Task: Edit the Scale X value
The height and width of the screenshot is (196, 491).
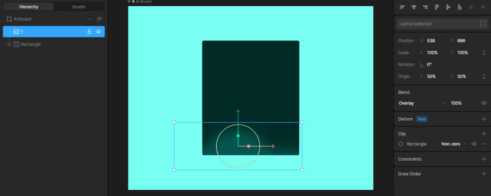Action: [432, 53]
